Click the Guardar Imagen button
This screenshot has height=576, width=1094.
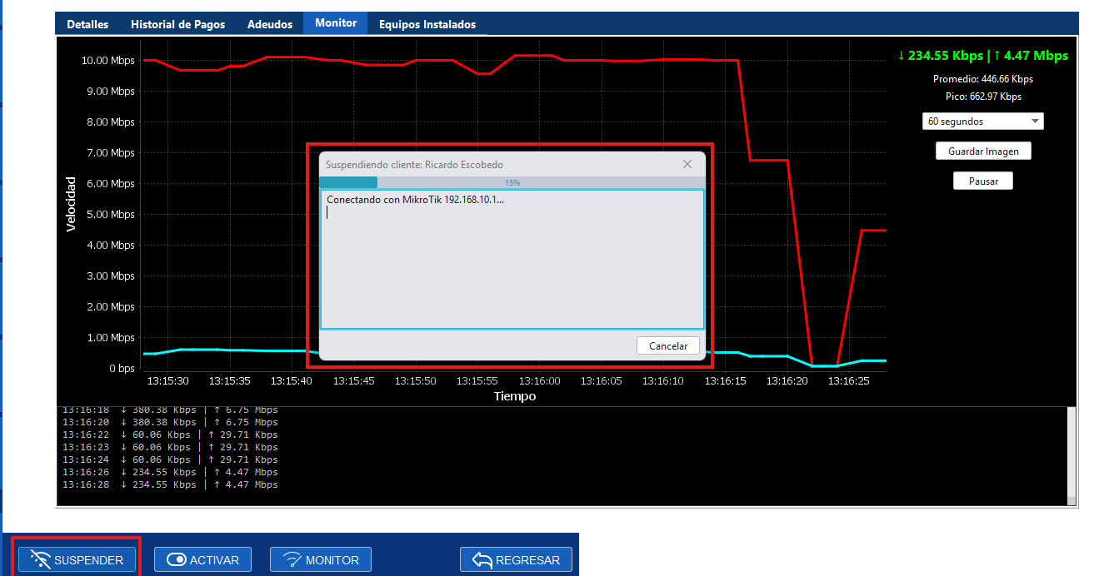(x=982, y=151)
